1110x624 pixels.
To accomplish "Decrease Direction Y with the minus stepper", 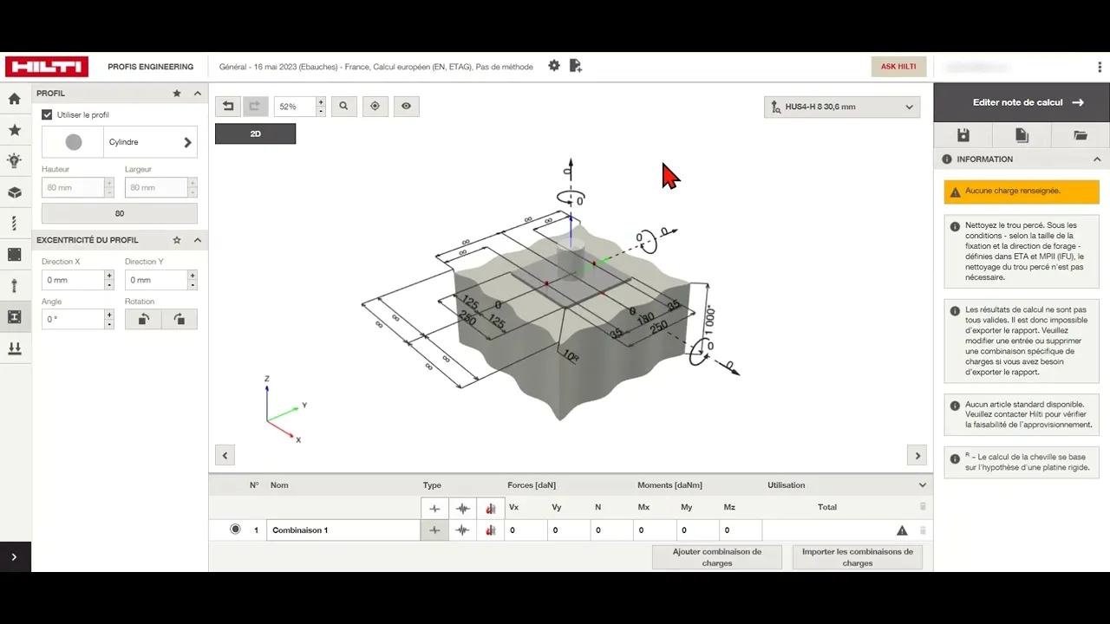I will click(193, 285).
